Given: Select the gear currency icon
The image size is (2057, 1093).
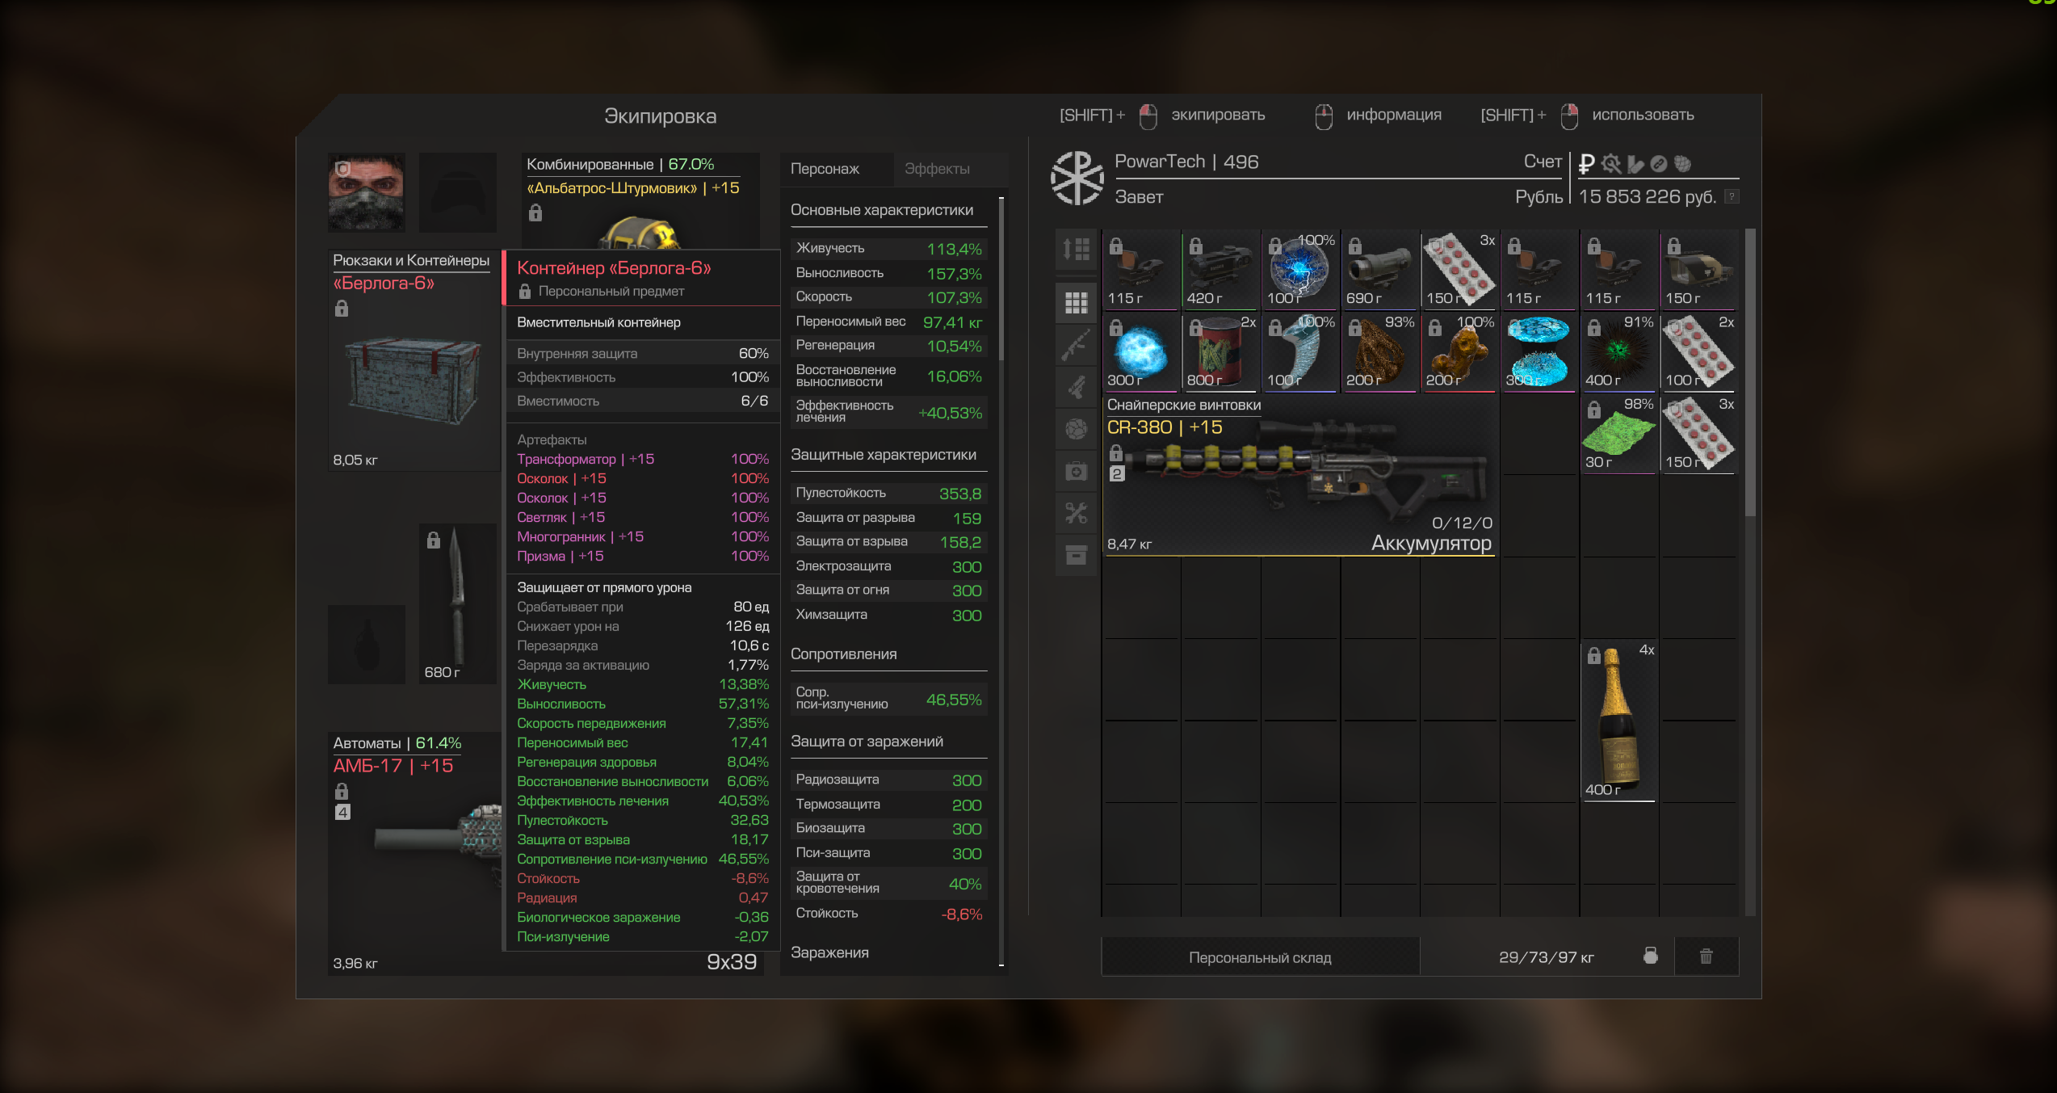Looking at the screenshot, I should 1611,164.
